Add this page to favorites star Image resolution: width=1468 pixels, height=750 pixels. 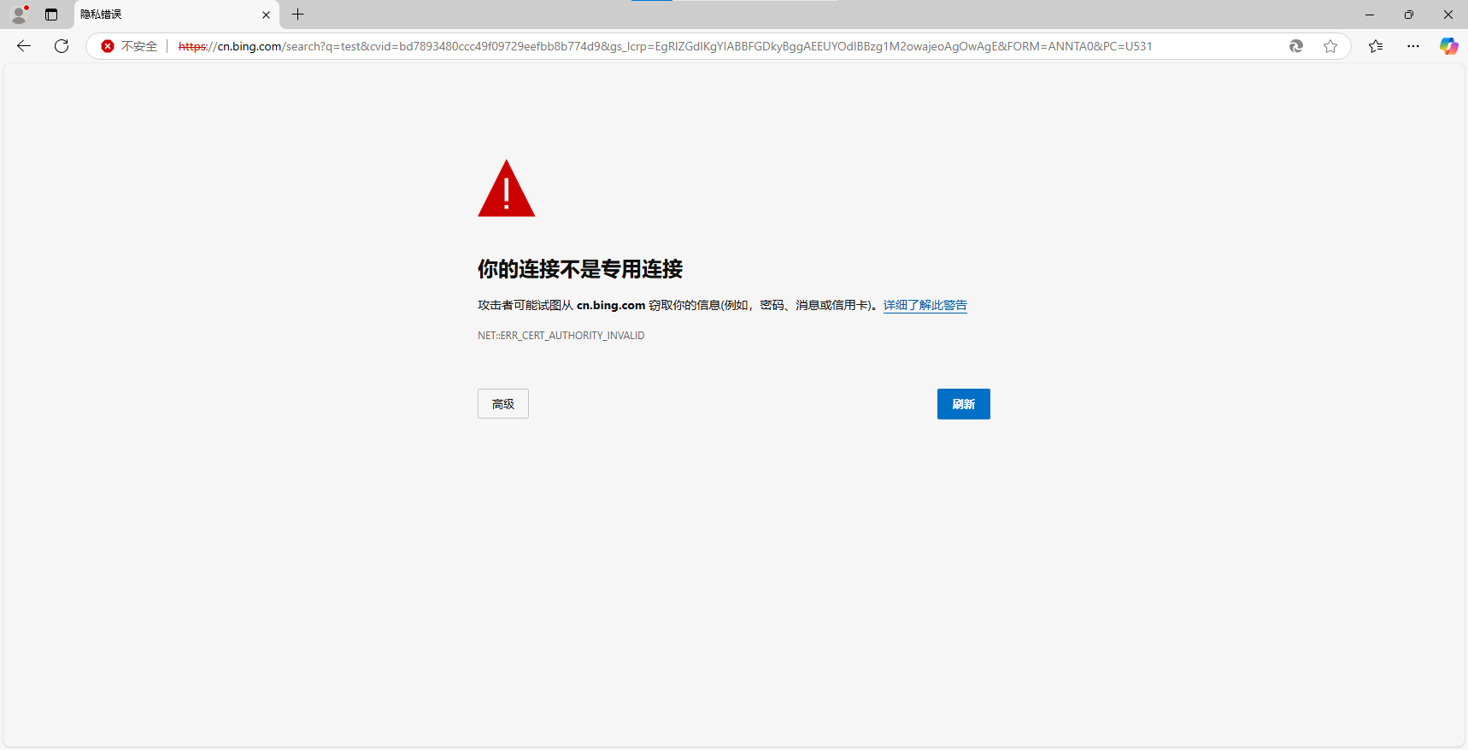point(1330,46)
